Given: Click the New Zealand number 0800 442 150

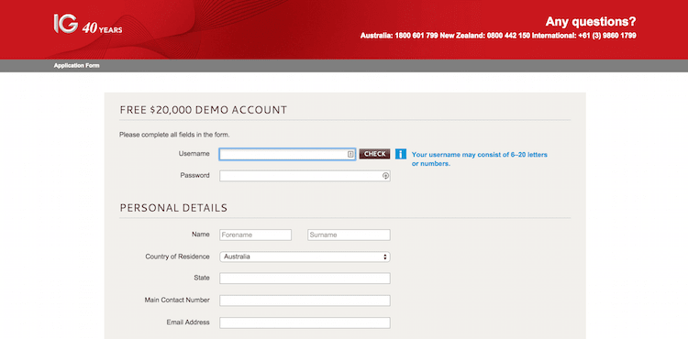Looking at the screenshot, I should coord(508,36).
